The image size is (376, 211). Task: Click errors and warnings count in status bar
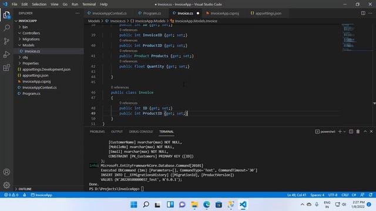(11, 195)
